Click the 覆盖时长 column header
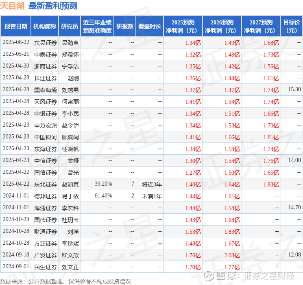 click(x=150, y=26)
